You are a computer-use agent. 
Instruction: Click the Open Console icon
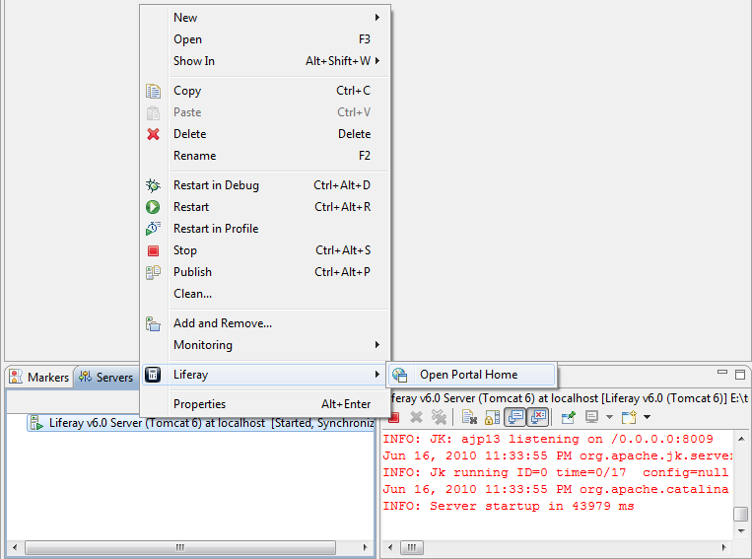(x=628, y=417)
